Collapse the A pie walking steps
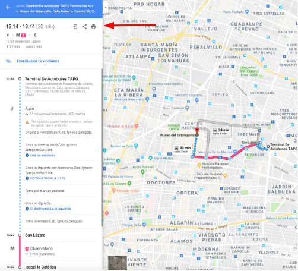Image resolution: width=298 pixels, height=271 pixels. (27, 114)
